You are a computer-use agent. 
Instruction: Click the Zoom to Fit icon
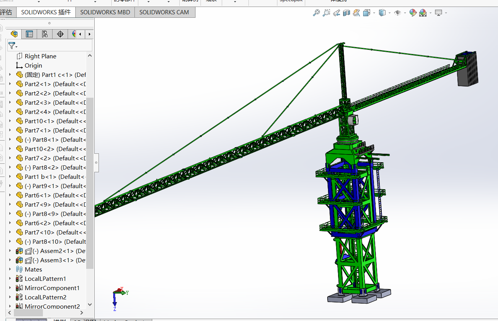pos(316,13)
